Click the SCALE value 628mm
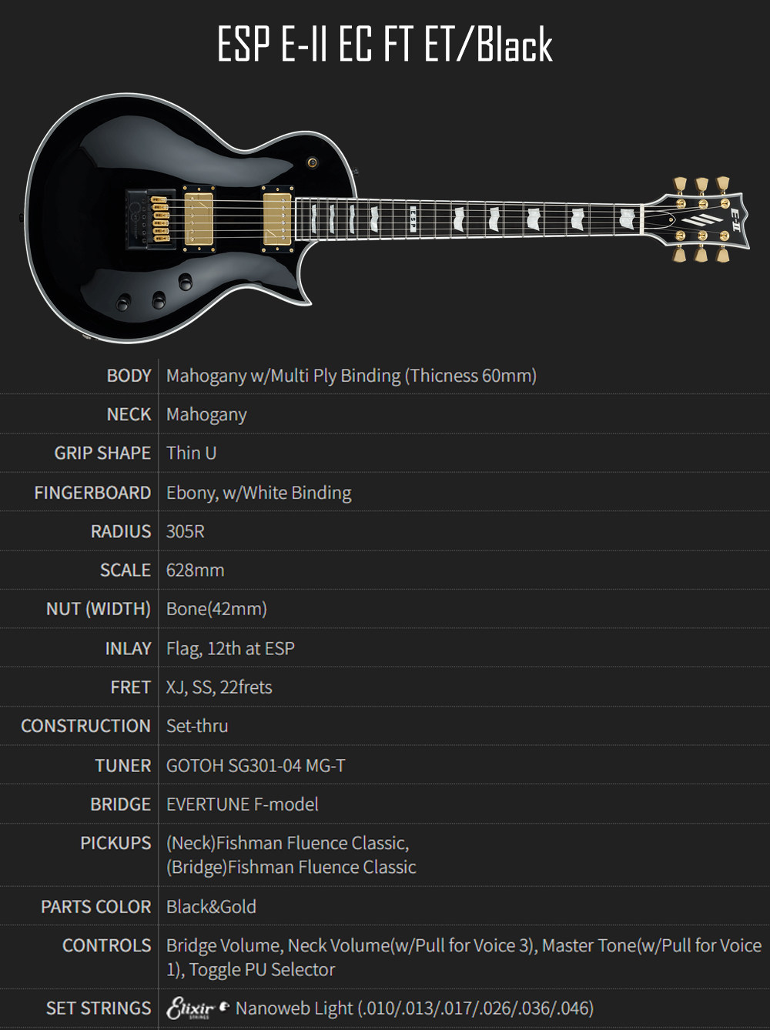This screenshot has width=770, height=1030. point(196,570)
